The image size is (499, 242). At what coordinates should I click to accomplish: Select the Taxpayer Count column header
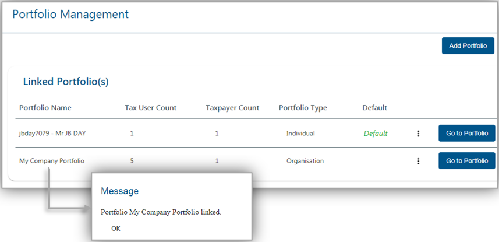click(232, 108)
